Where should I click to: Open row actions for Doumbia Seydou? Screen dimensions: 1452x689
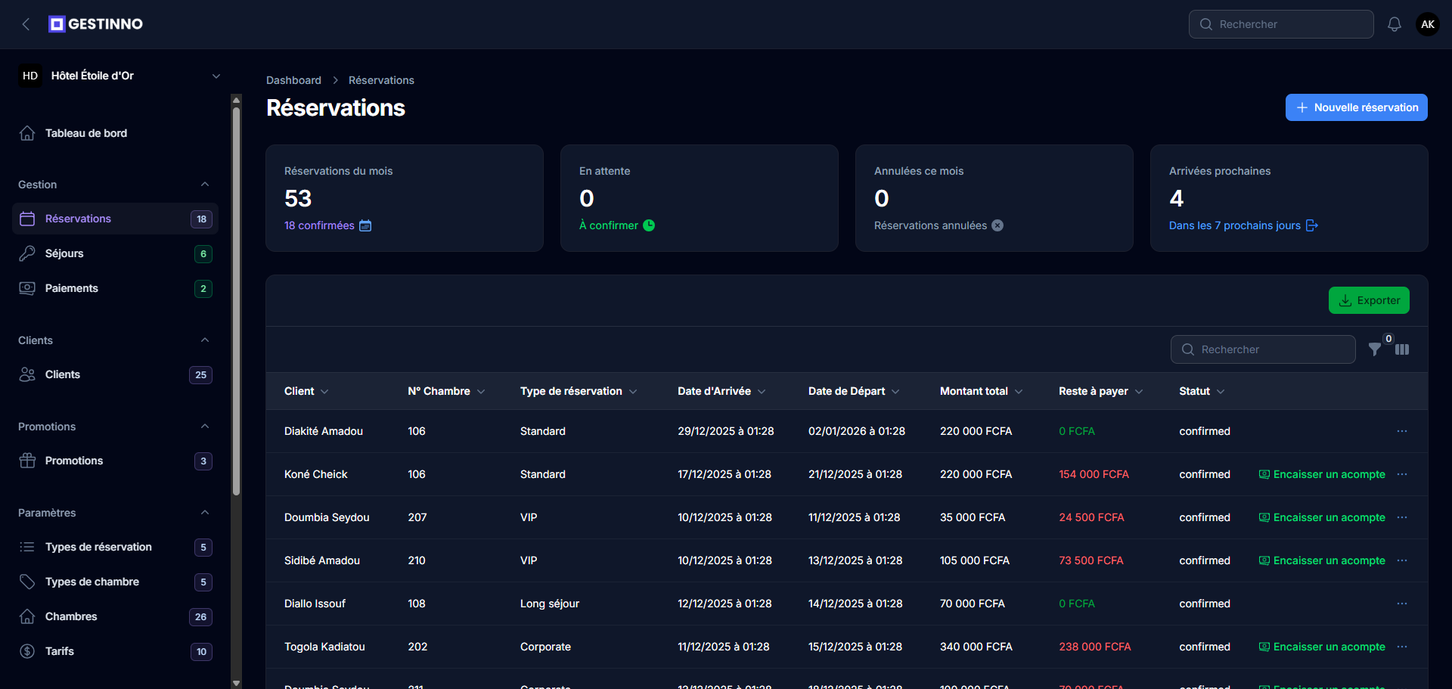point(1402,517)
